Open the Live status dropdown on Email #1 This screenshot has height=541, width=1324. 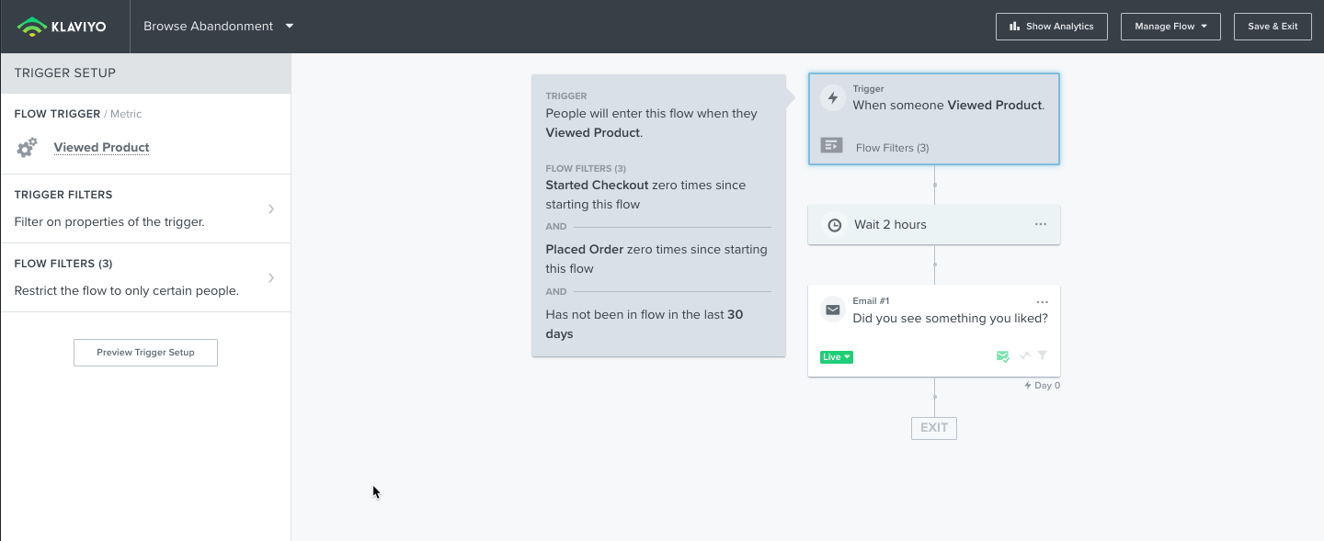pyautogui.click(x=836, y=357)
